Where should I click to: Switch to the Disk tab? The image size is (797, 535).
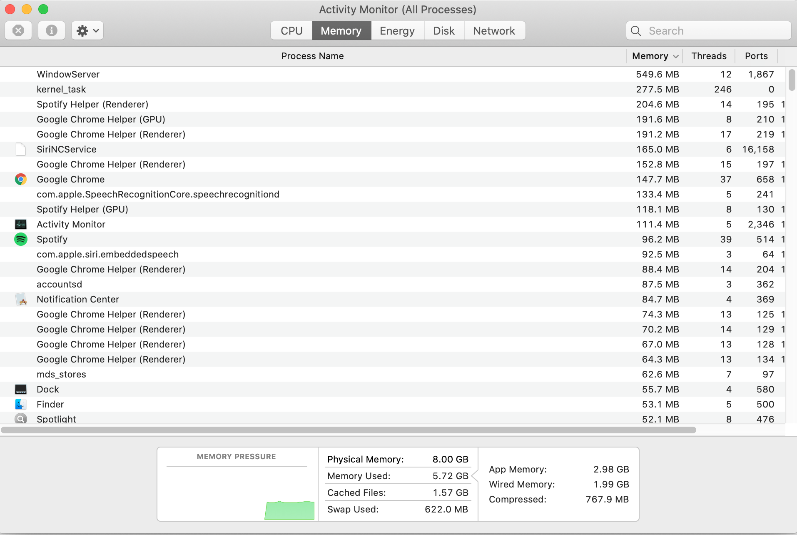point(444,31)
